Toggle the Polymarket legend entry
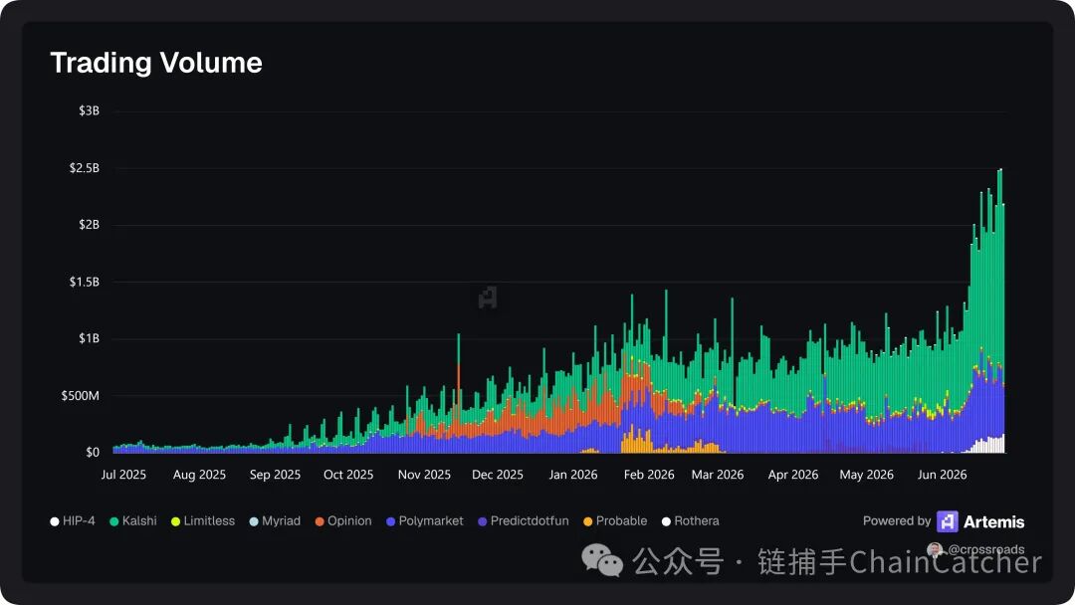The height and width of the screenshot is (605, 1075). 425,521
